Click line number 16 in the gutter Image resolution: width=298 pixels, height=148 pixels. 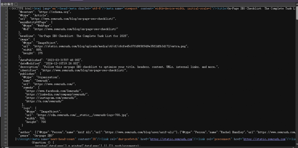click(x=6, y=60)
